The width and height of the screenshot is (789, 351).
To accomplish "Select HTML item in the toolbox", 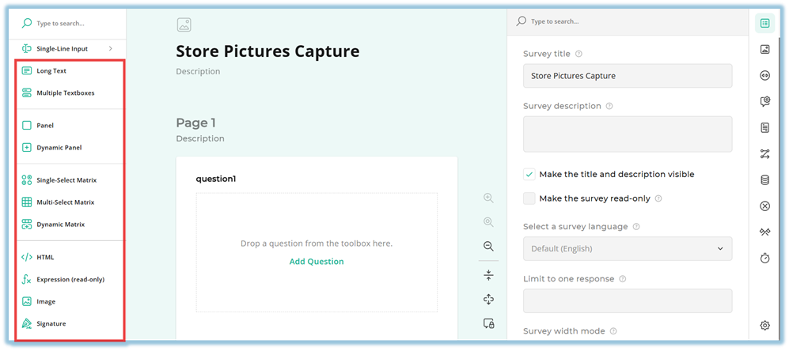I will tap(45, 257).
